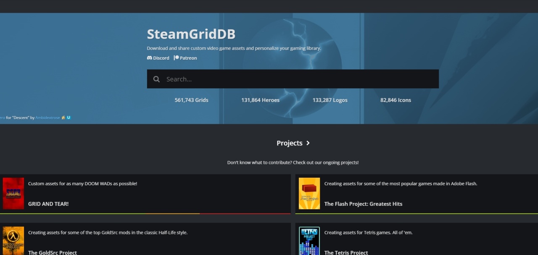
Task: Open the Projects heading link
Action: [x=290, y=143]
